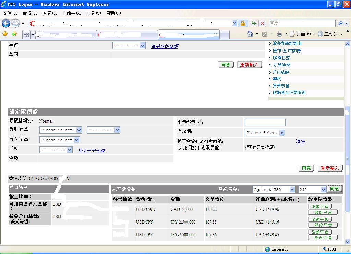Open the upper 手數 dropdown
Image resolution: width=351 pixels, height=254 pixels.
point(129,46)
